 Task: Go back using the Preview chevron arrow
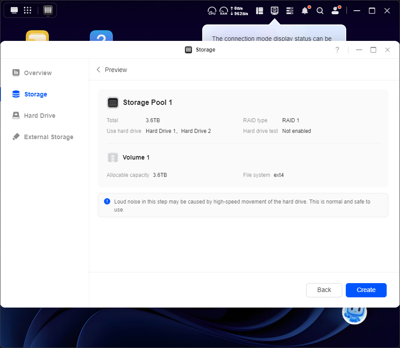pyautogui.click(x=99, y=70)
